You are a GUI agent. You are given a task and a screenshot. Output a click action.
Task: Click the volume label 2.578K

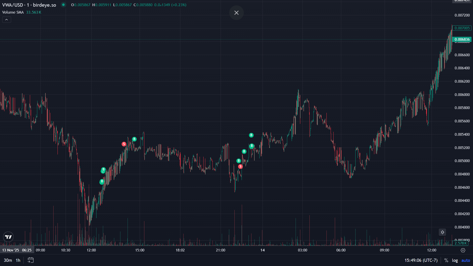pos(460,244)
